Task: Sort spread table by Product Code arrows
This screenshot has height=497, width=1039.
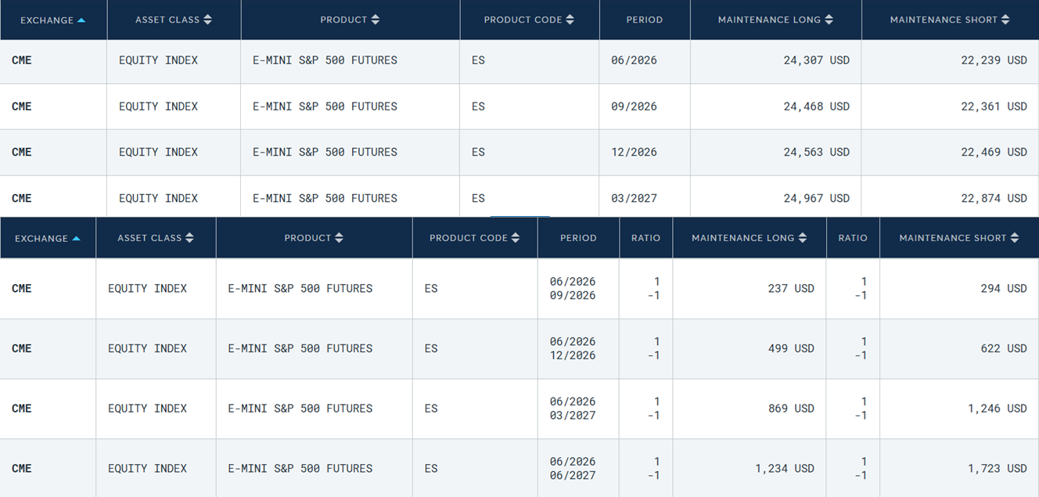Action: pyautogui.click(x=516, y=238)
